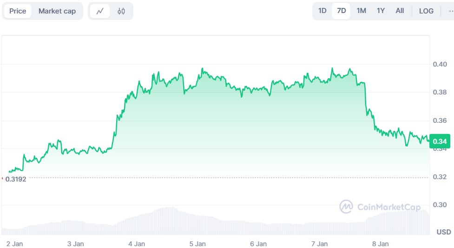Click the 5 Jan date label
454x248 pixels.
(197, 243)
